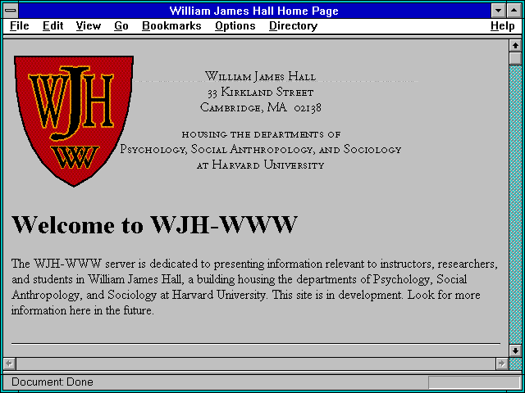Click the 'Document: Done' status bar text
The image size is (525, 393).
[x=52, y=382]
